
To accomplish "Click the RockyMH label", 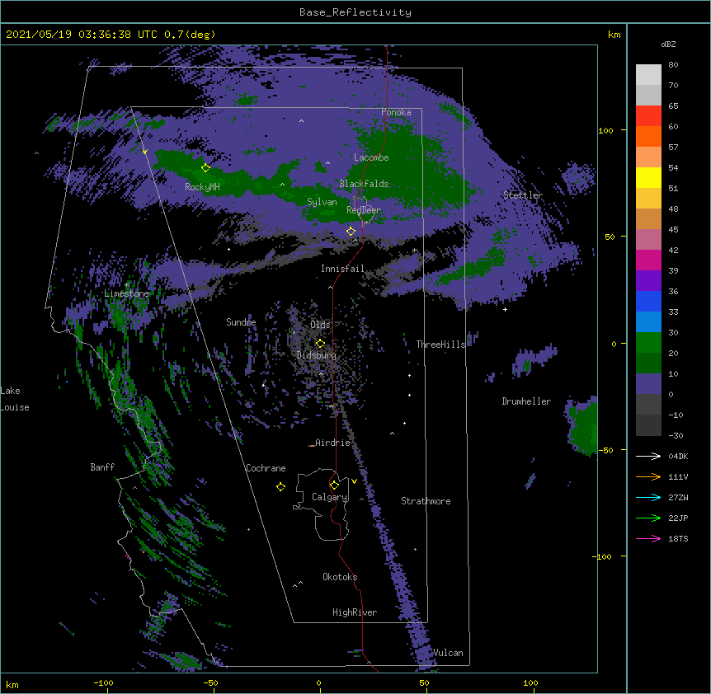I will click(202, 187).
